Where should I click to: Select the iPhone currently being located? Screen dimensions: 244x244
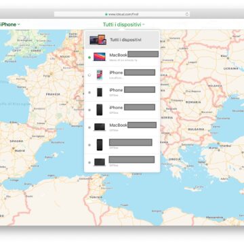(122, 75)
